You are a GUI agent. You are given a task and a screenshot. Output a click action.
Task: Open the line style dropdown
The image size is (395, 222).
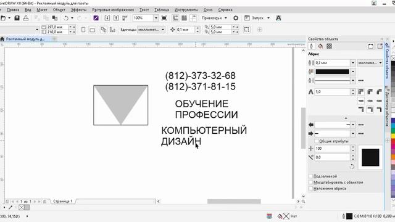[352, 81]
